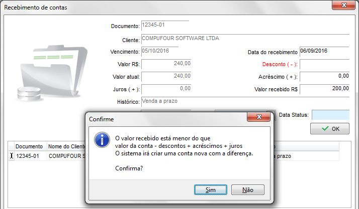
Task: Click the blue information icon in Confirme dialog
Action: click(102, 140)
